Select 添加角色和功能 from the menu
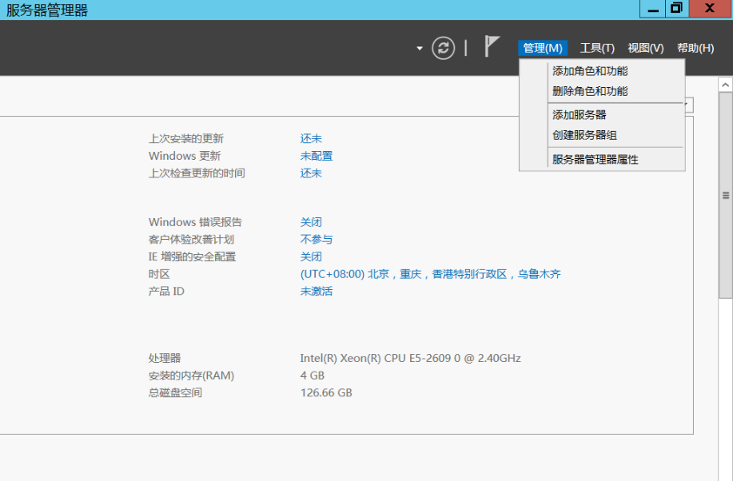 [590, 71]
